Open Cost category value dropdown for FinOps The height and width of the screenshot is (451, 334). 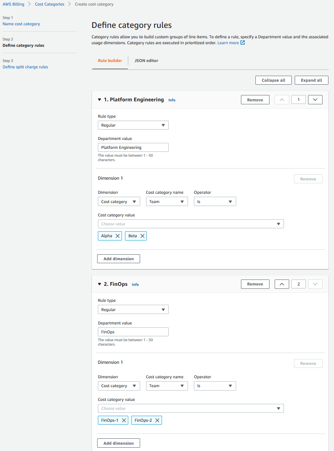[x=191, y=408]
